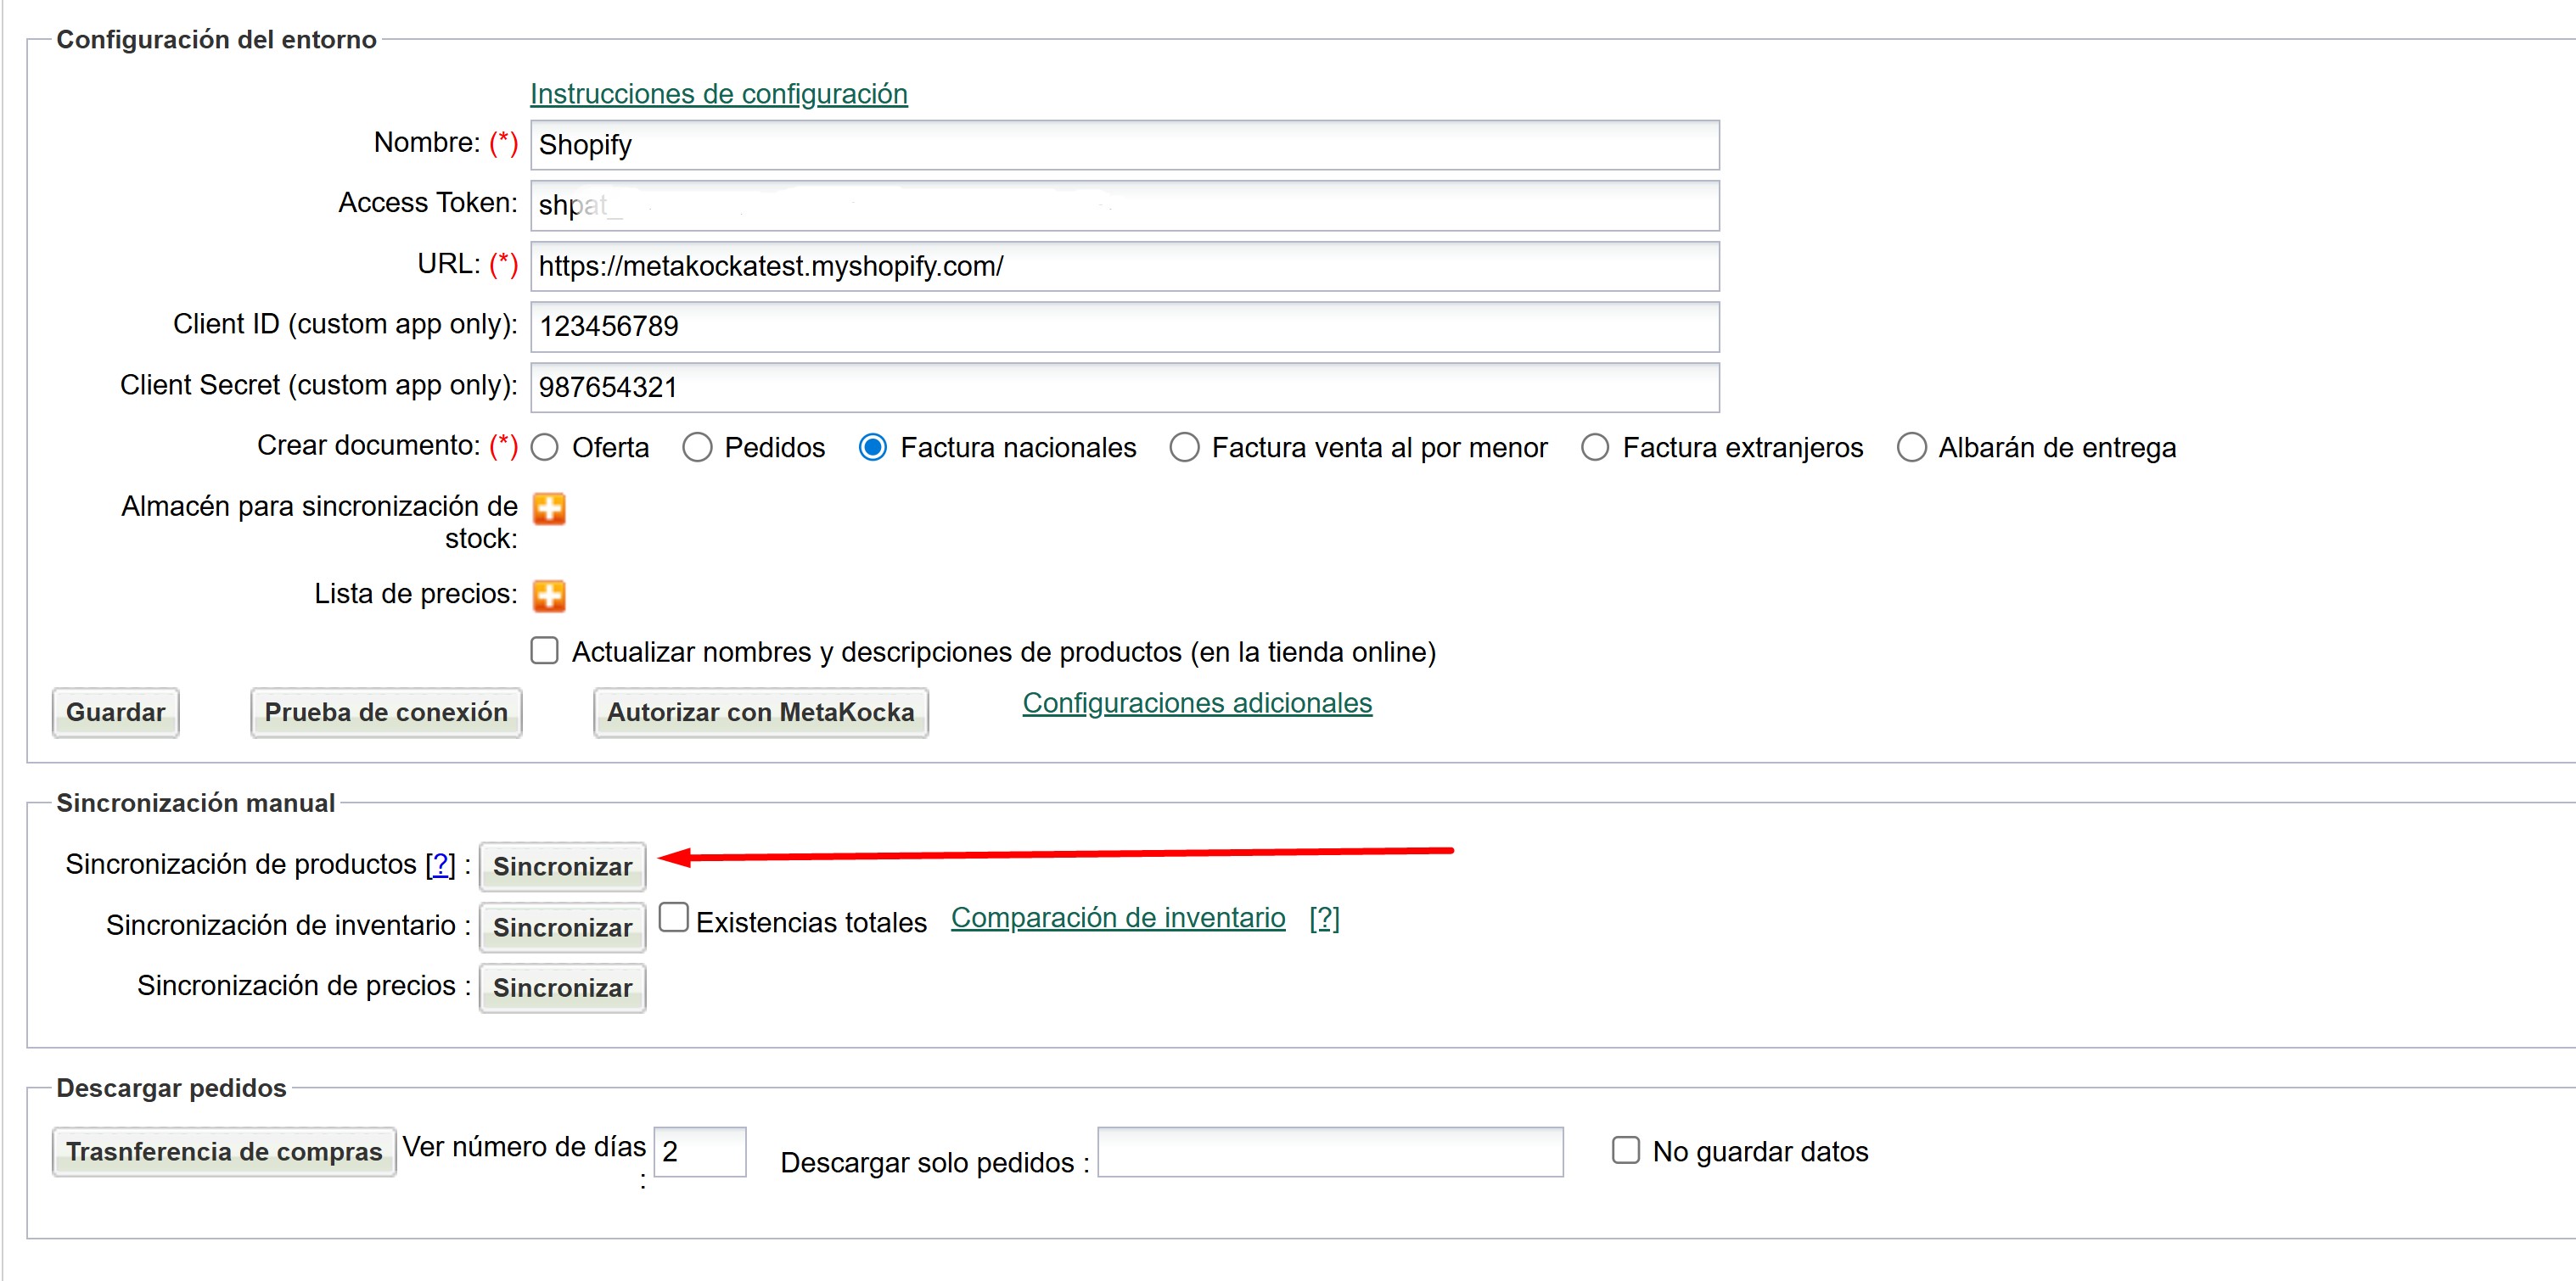Click plus icon for Almacén de stock
The image size is (2576, 1281).
click(x=549, y=509)
